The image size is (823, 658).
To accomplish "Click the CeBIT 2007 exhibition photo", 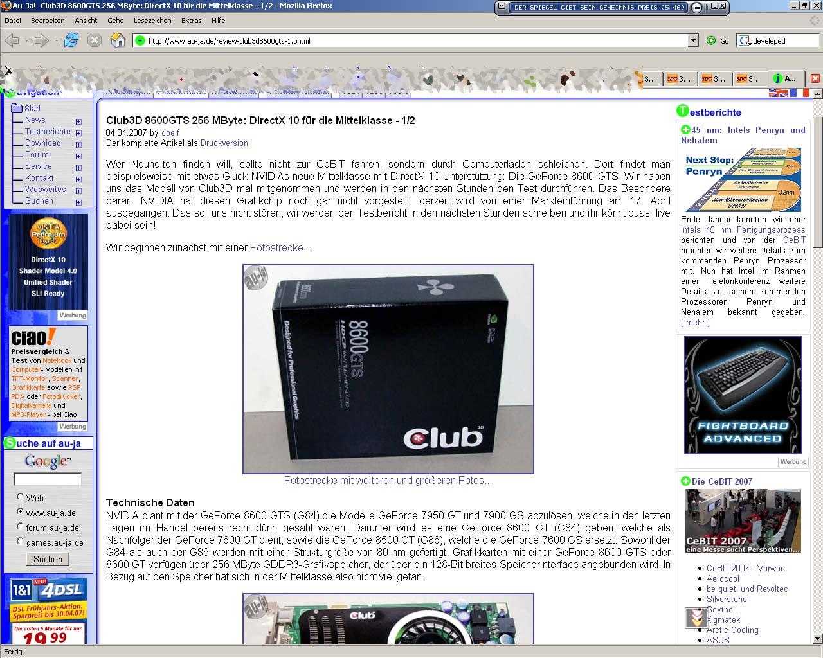I will coord(743,521).
